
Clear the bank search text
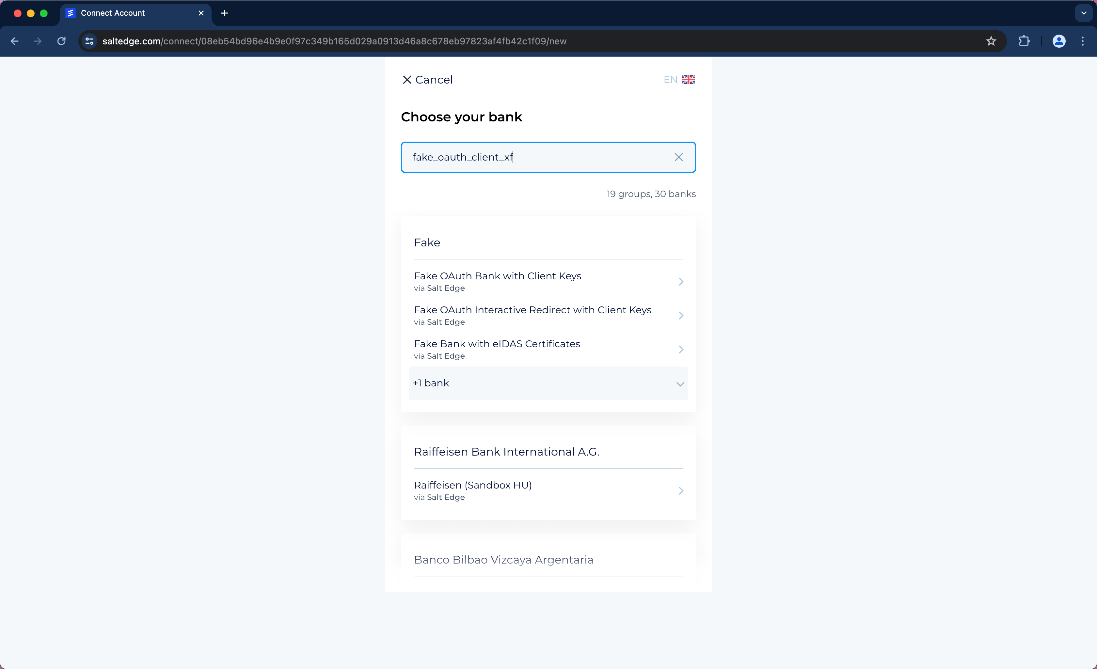click(678, 157)
